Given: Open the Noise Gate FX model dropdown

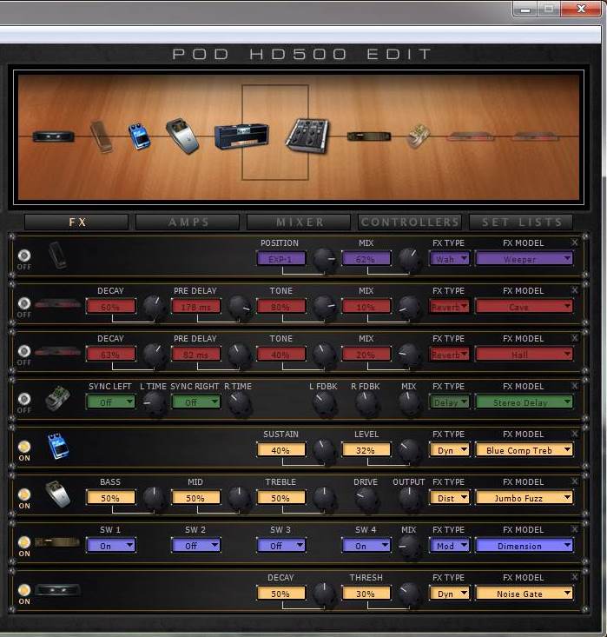Looking at the screenshot, I should tap(525, 594).
